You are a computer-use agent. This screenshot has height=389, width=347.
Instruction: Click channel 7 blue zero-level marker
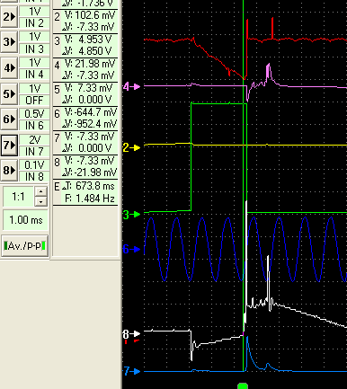pyautogui.click(x=132, y=371)
